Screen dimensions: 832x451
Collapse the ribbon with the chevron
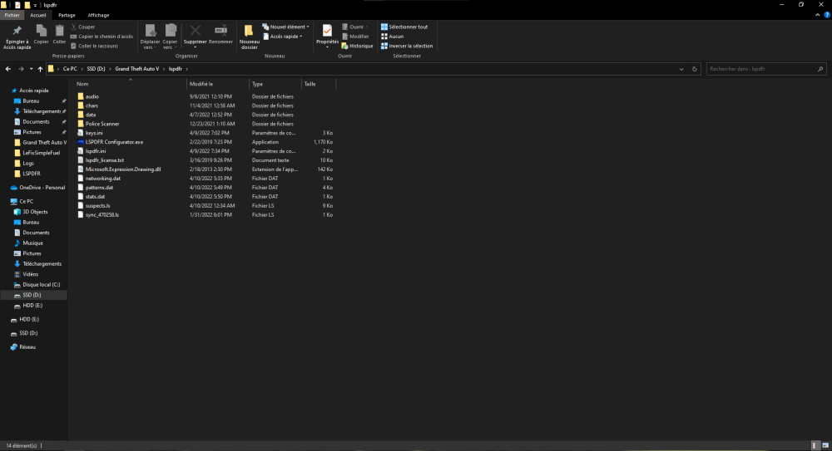point(817,15)
